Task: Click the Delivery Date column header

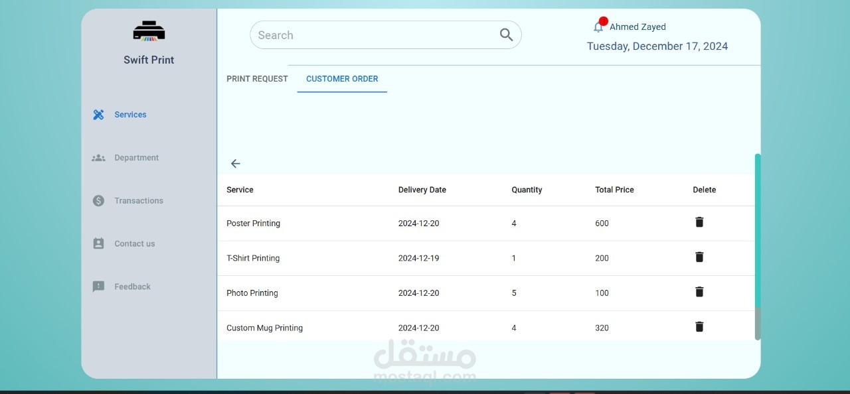Action: [422, 190]
